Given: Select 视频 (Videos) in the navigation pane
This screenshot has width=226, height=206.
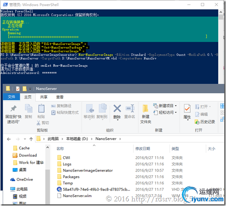Looking at the screenshot, I should click(20, 196).
